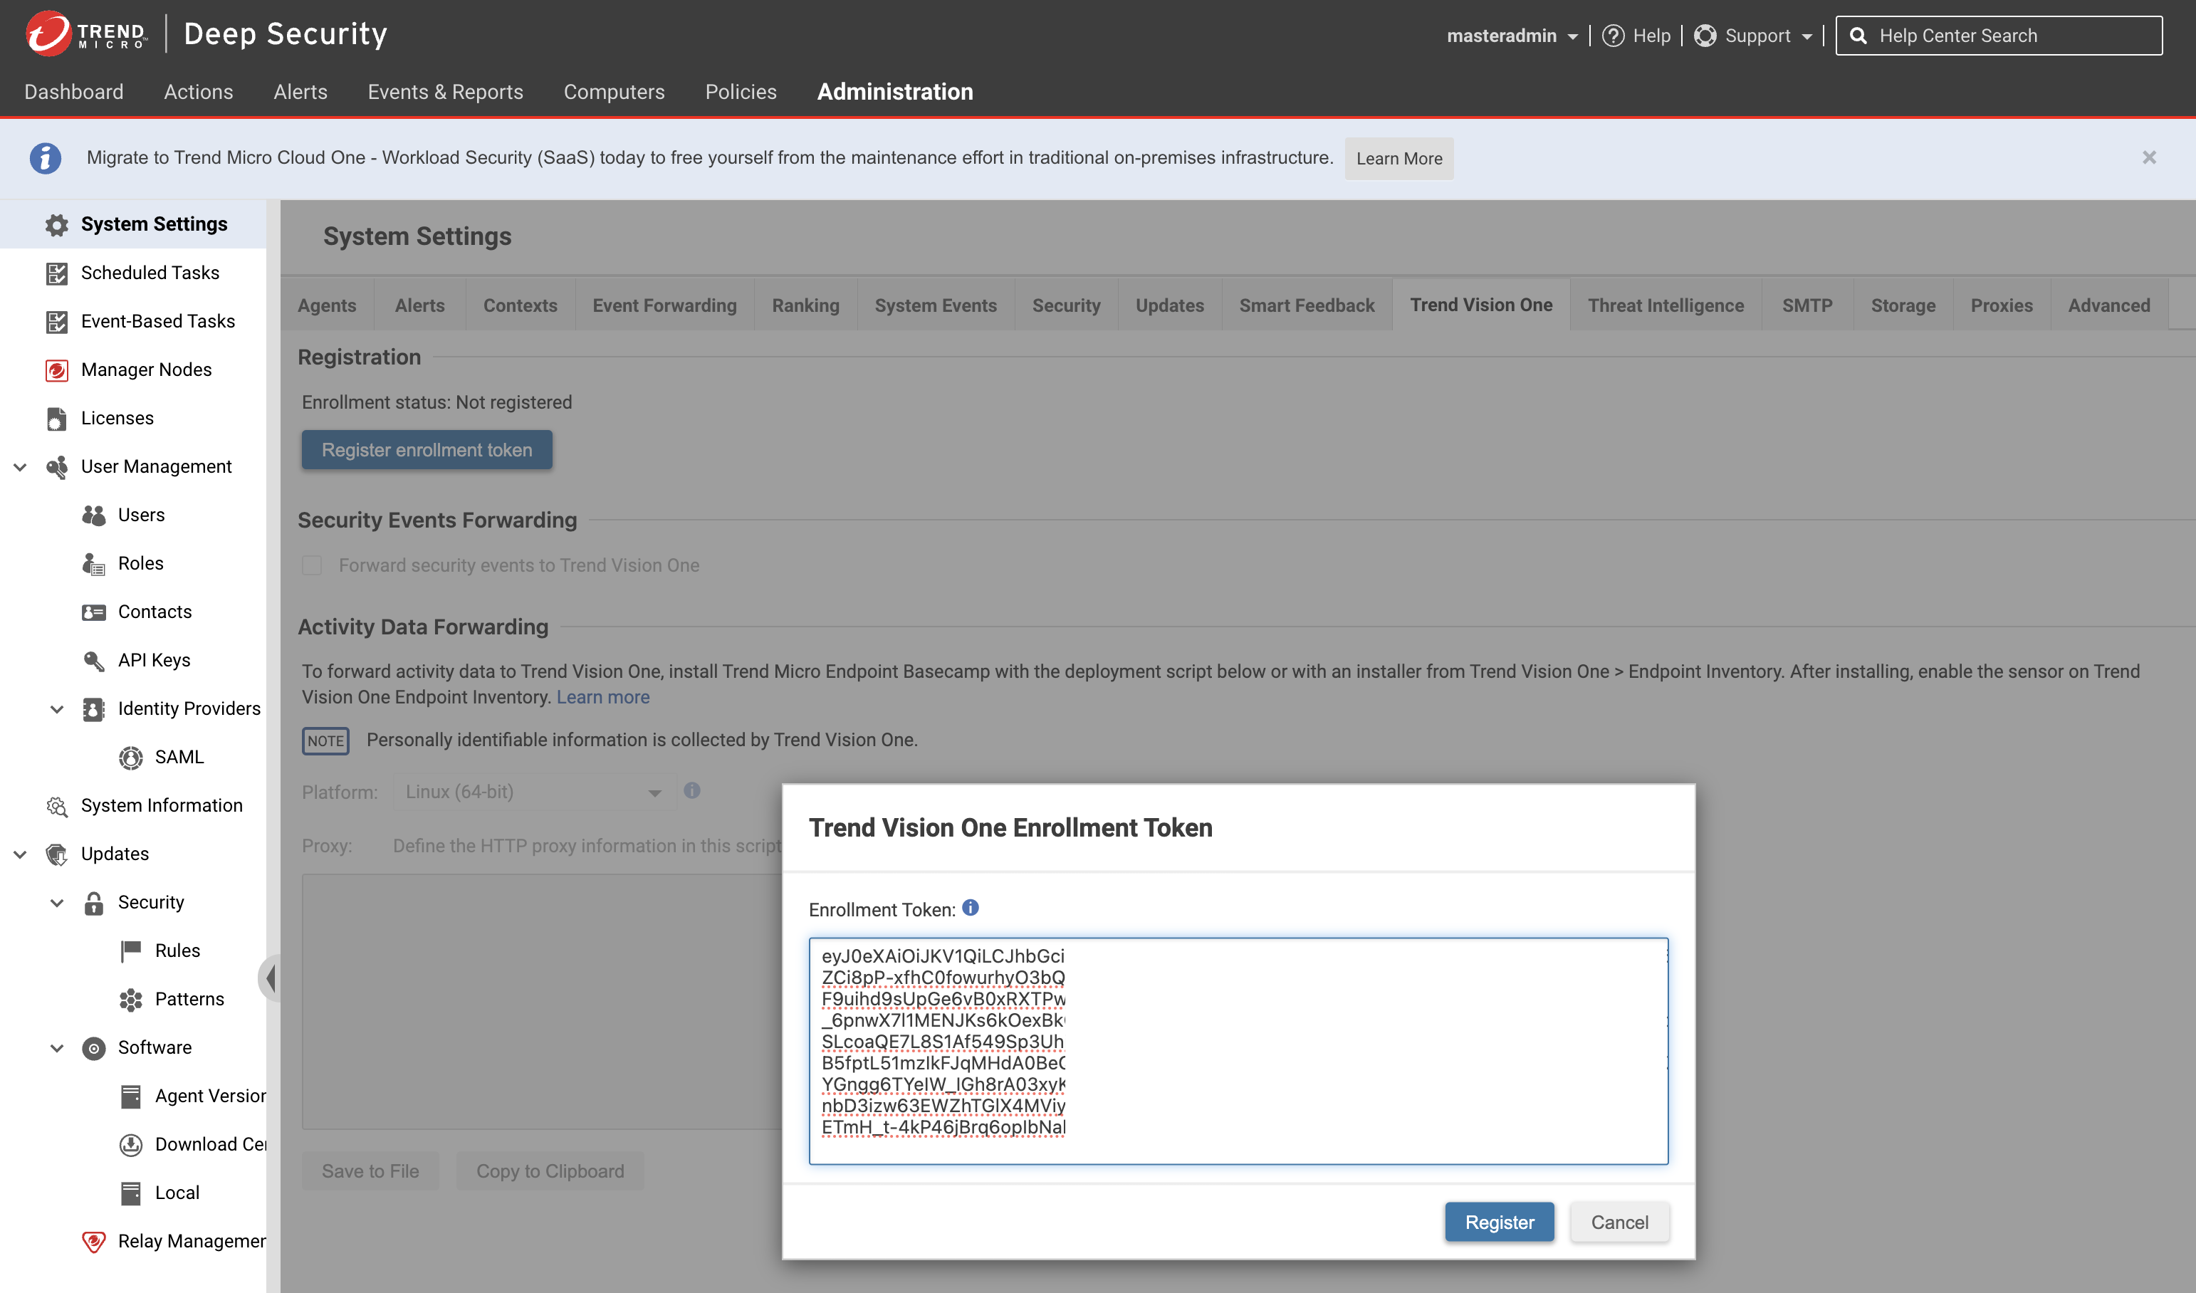Click the API Keys key icon
This screenshot has height=1293, width=2196.
coord(93,661)
